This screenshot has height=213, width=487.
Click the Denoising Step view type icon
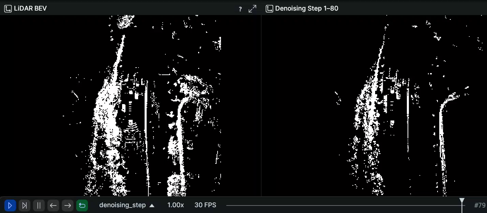[x=269, y=9]
